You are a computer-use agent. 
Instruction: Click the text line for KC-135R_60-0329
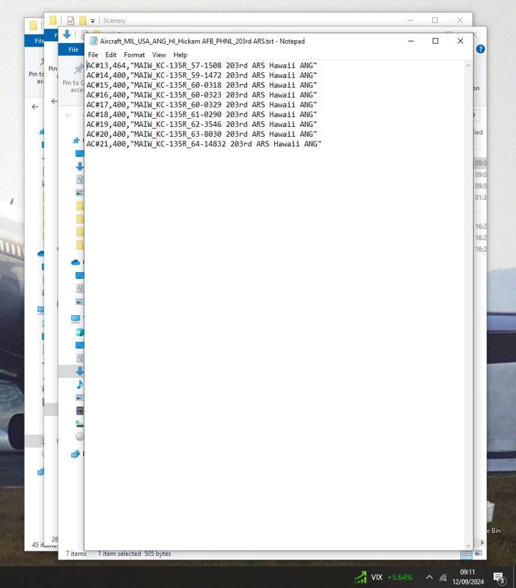coord(201,105)
